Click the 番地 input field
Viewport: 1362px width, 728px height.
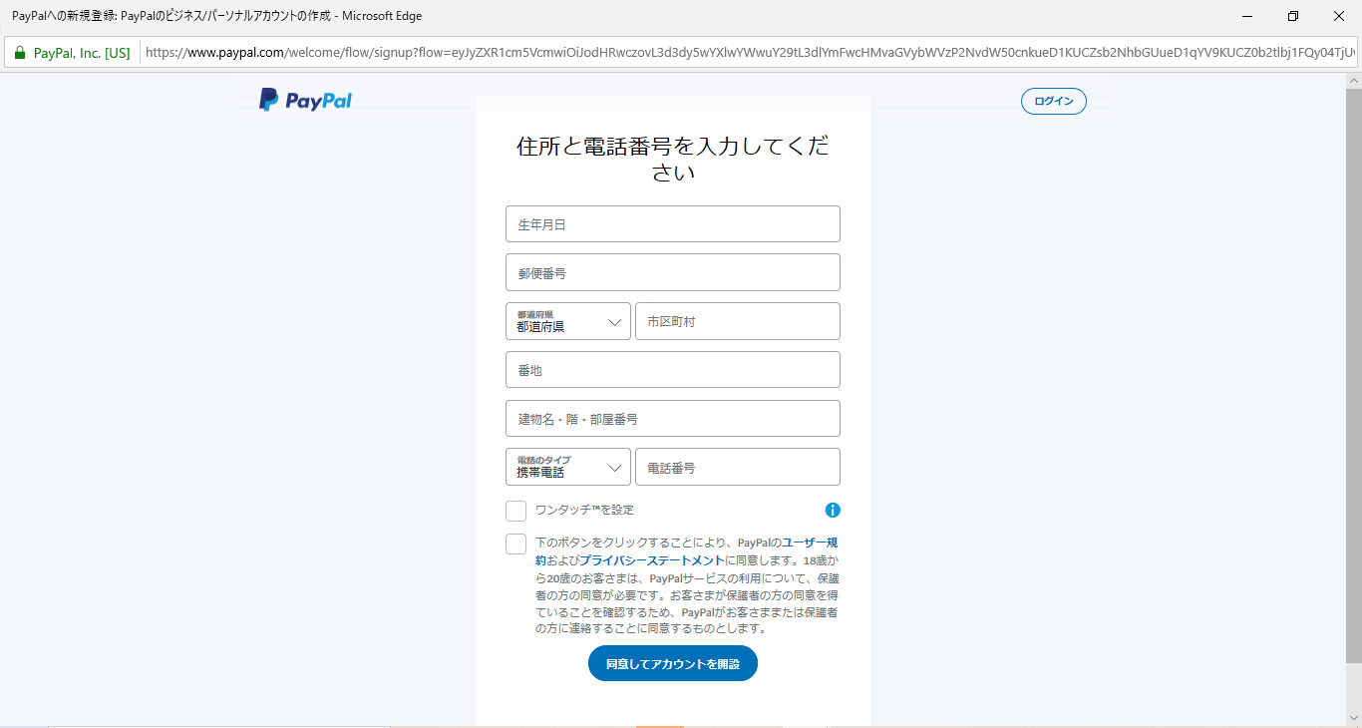(x=673, y=370)
